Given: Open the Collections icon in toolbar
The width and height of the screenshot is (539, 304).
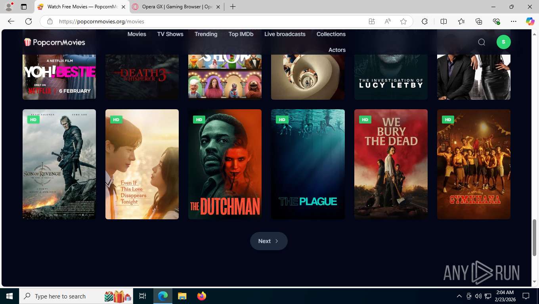Looking at the screenshot, I should pyautogui.click(x=479, y=21).
